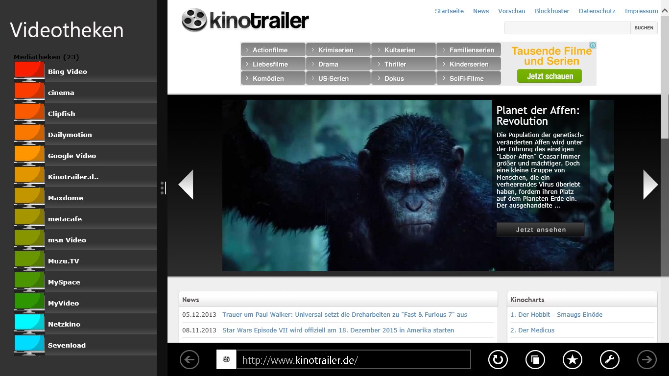Screen dimensions: 669x376
Task: Open the Bing Video monitor icon
Action: point(29,71)
